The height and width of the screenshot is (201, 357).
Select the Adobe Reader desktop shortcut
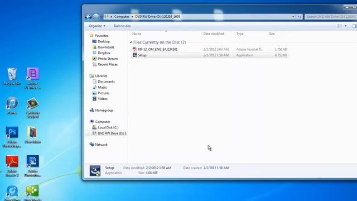pos(12,166)
